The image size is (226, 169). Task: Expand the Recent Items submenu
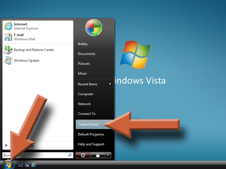point(88,84)
